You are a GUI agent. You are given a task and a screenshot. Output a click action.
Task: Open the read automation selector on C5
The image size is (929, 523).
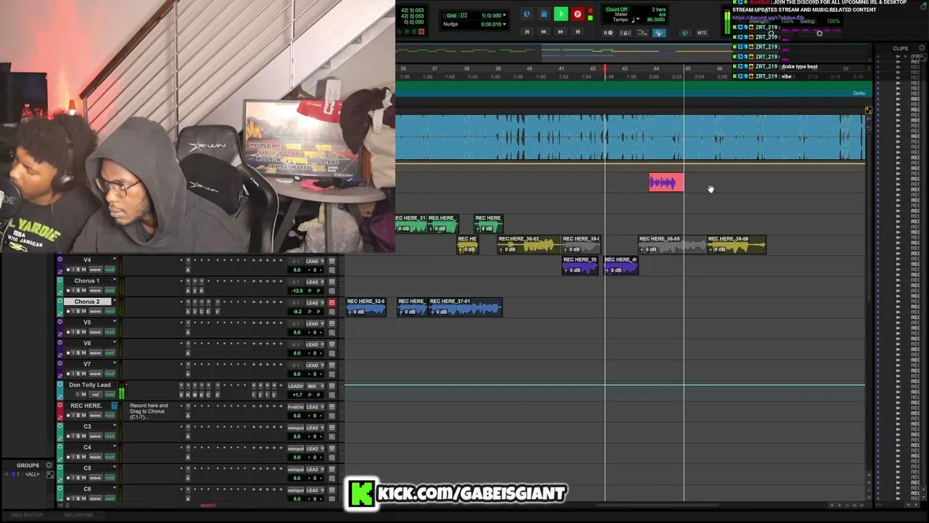pos(110,478)
